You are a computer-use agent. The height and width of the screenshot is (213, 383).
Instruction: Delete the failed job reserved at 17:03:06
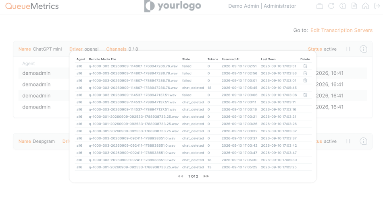(305, 95)
